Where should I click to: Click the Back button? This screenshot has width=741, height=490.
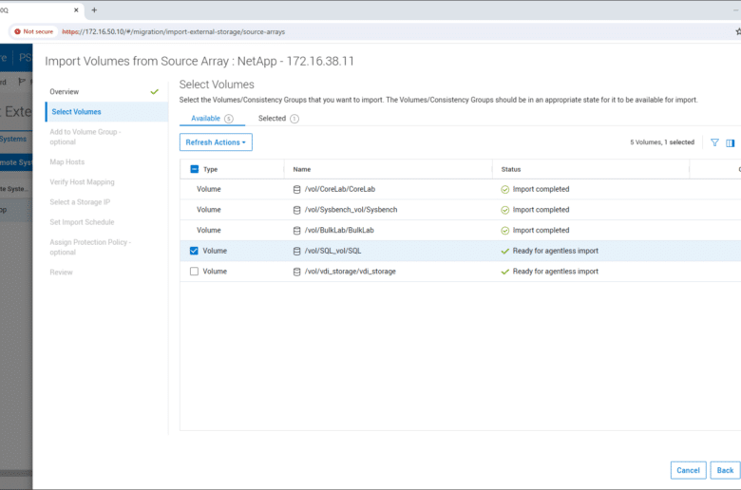725,470
